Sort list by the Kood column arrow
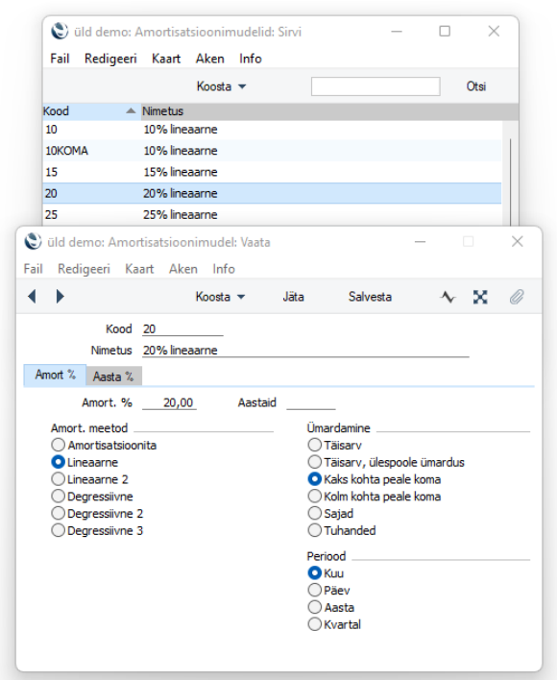This screenshot has height=680, width=557. click(x=131, y=111)
